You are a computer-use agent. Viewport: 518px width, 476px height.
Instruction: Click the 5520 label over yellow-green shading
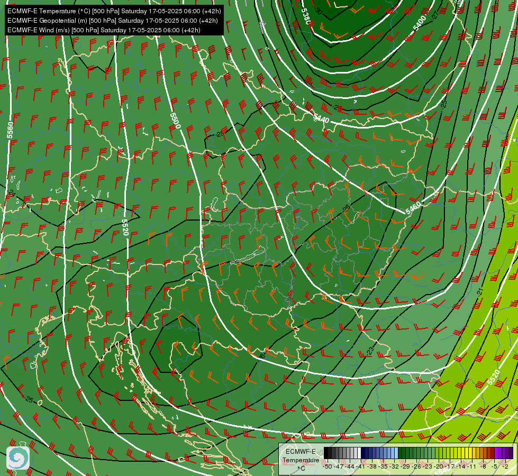(494, 378)
